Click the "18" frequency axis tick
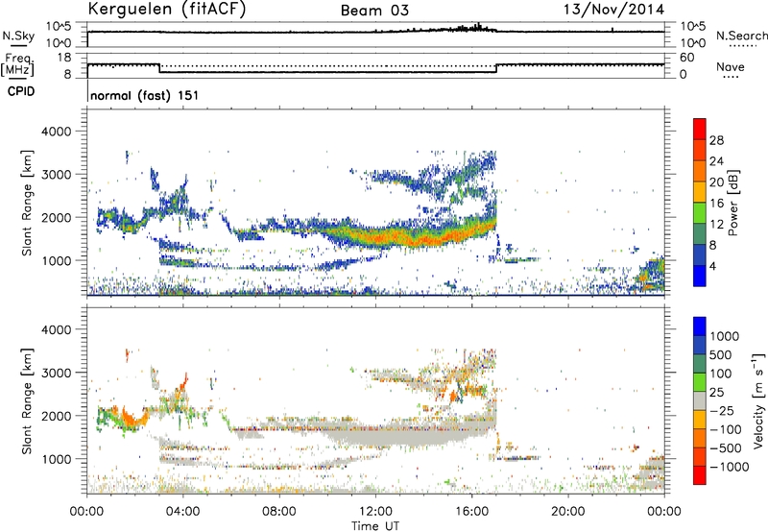 coord(64,58)
